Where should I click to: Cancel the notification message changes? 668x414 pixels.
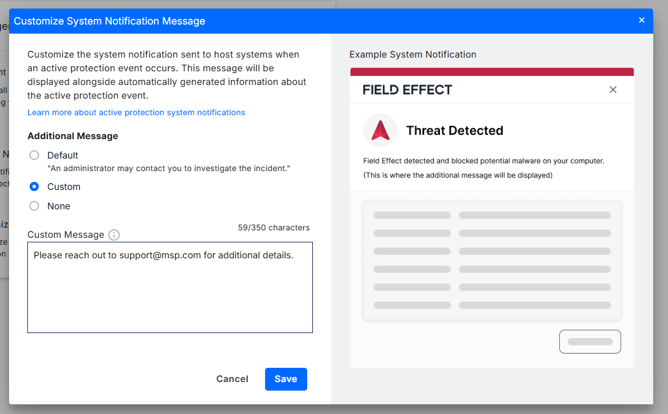232,379
